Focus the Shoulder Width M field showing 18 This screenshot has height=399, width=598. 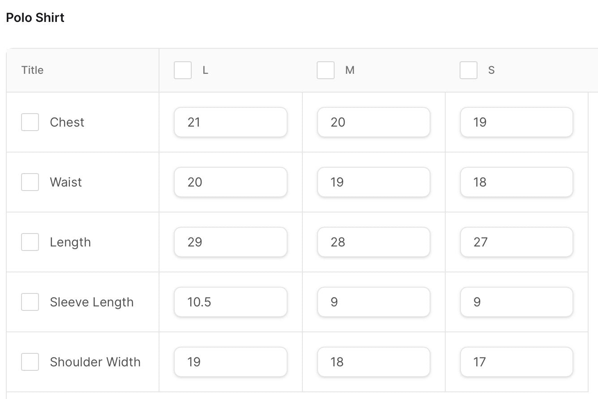pyautogui.click(x=373, y=362)
